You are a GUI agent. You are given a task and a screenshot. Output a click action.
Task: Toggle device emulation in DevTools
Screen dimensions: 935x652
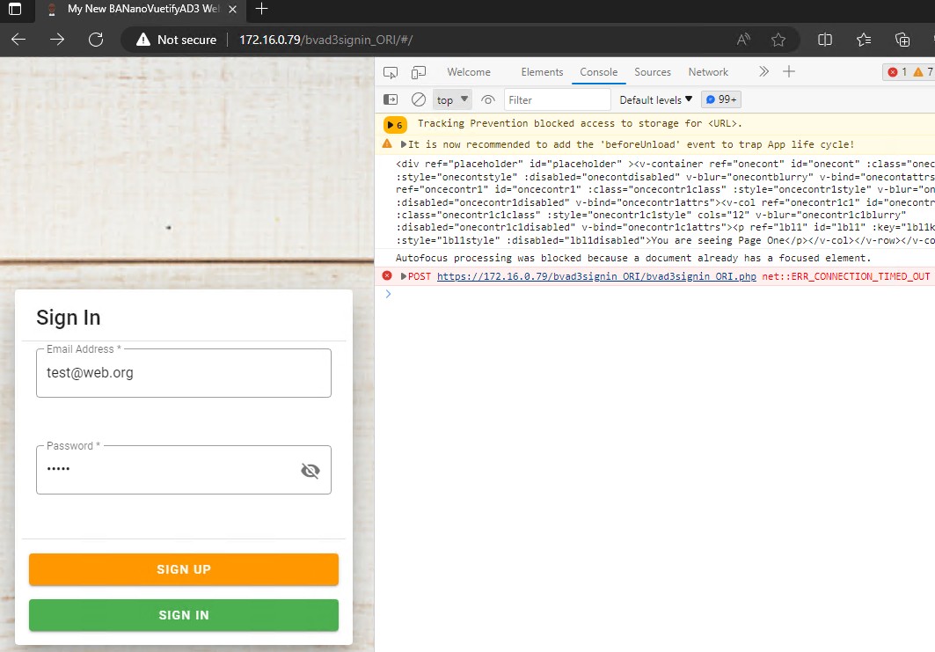[419, 72]
